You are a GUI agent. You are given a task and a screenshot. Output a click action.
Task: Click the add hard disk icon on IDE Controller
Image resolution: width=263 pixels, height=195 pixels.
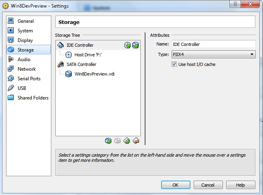[x=136, y=45]
